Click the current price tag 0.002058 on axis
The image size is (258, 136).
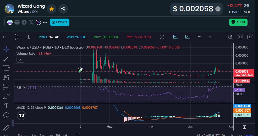click(x=244, y=73)
